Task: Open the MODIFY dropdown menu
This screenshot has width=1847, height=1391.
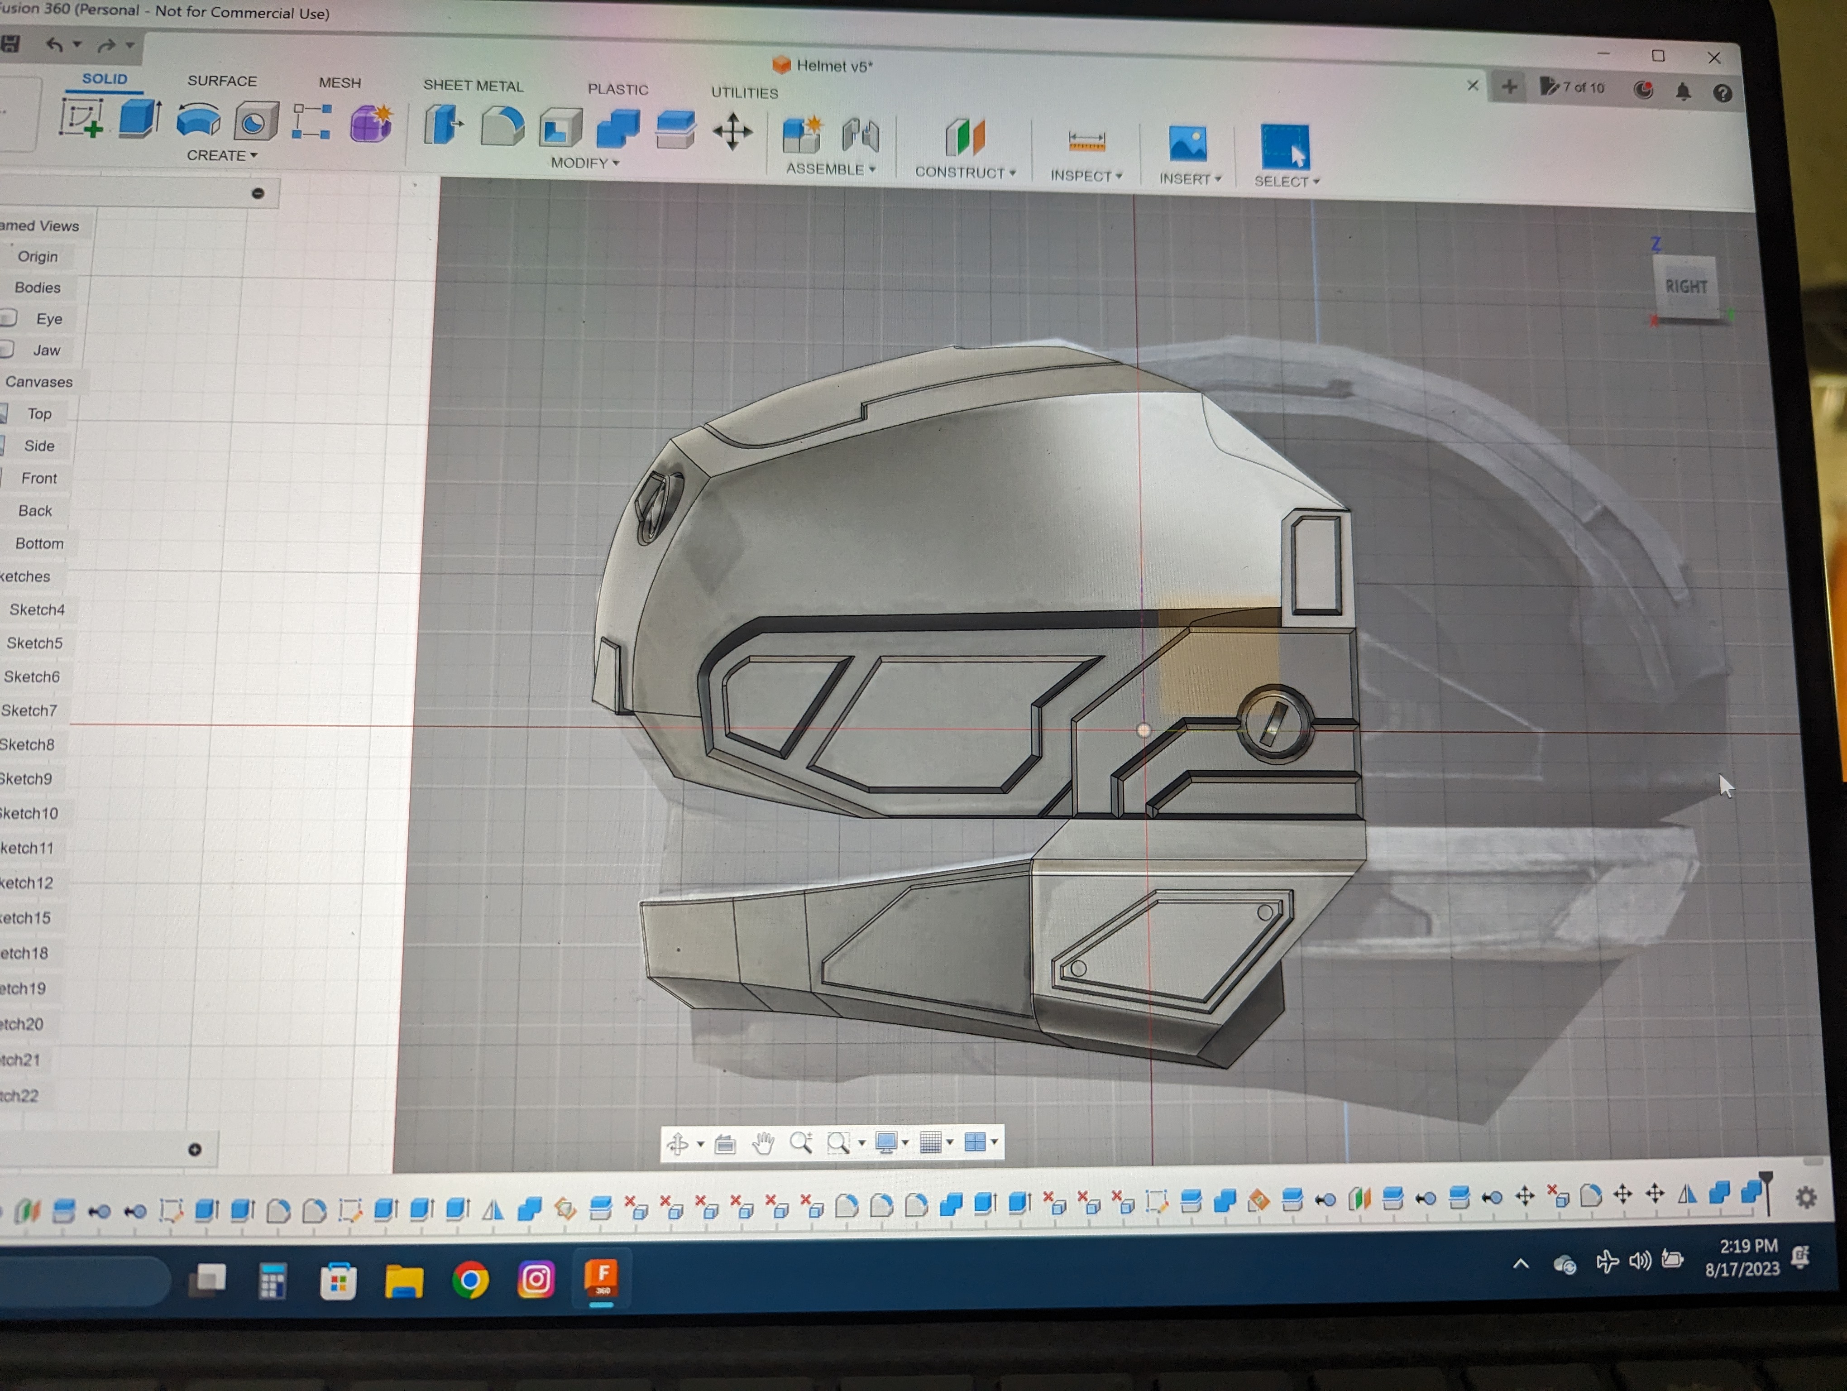Action: point(584,163)
